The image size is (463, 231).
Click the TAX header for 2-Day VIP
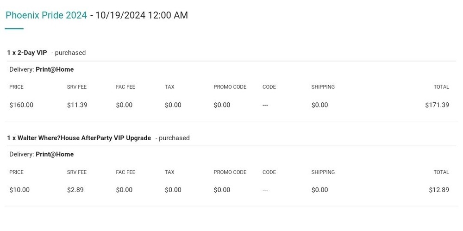pos(169,87)
